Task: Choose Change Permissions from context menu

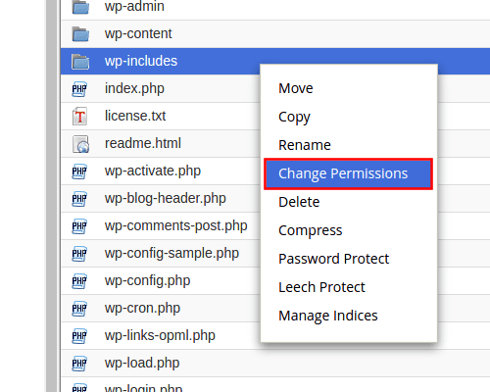Action: (x=348, y=173)
